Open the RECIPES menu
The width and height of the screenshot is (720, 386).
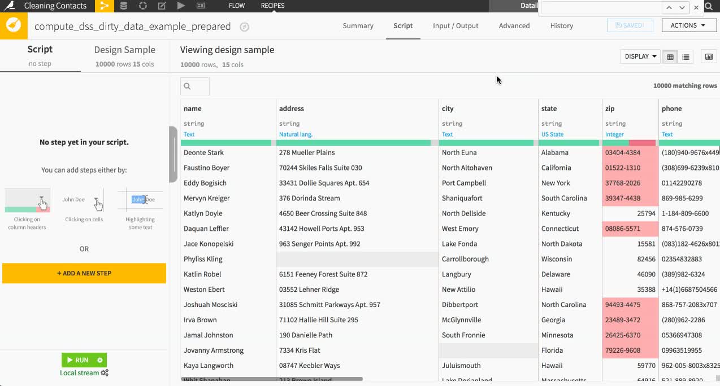click(x=272, y=6)
